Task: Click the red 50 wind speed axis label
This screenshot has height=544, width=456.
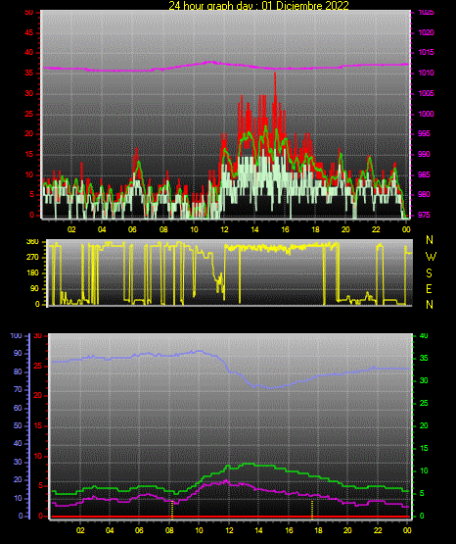Action: pyautogui.click(x=28, y=13)
